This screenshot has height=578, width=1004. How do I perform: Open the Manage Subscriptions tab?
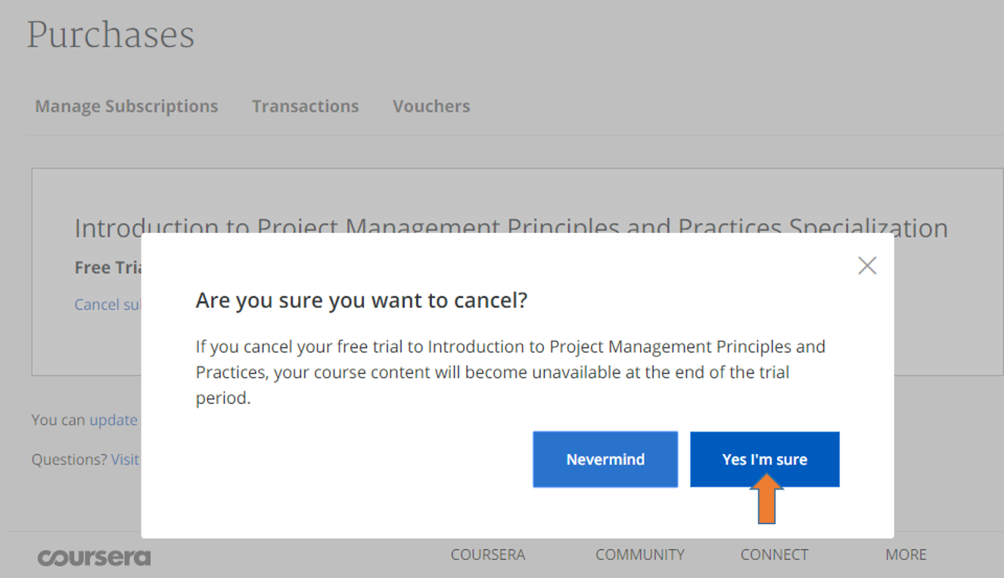[126, 106]
